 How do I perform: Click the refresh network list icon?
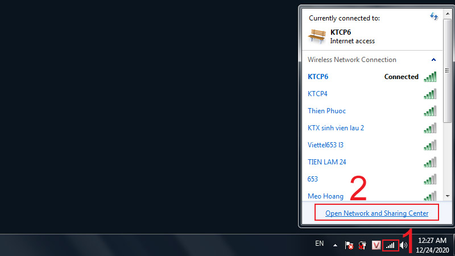click(x=435, y=17)
